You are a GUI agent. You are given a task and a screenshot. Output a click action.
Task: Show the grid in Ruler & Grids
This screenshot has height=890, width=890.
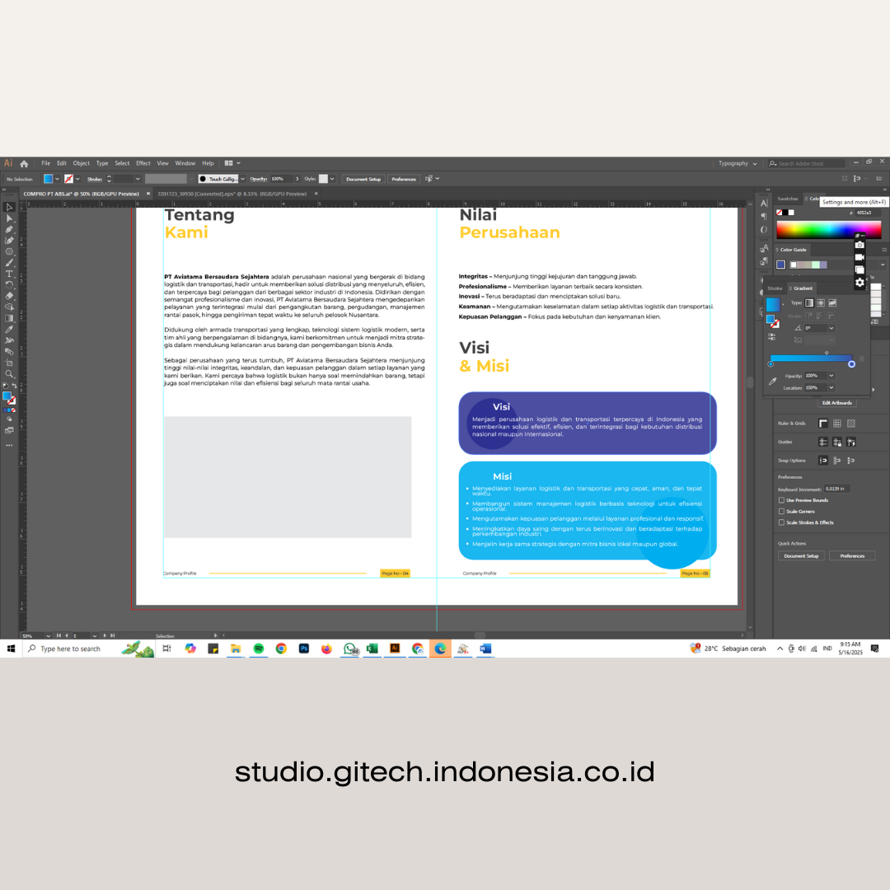pyautogui.click(x=836, y=424)
